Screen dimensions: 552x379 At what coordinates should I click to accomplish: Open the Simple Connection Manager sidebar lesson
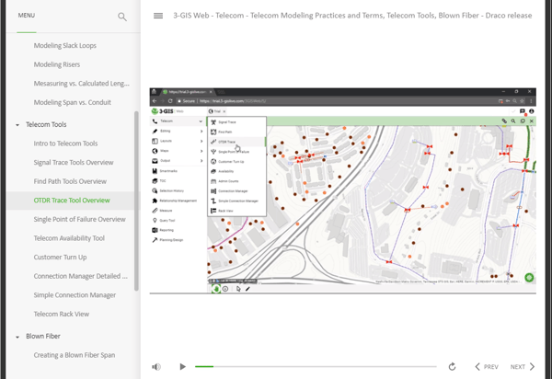75,295
